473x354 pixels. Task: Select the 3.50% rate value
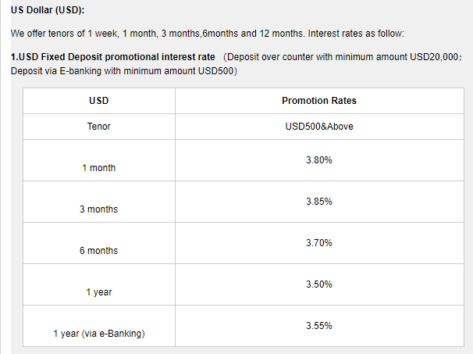click(318, 284)
